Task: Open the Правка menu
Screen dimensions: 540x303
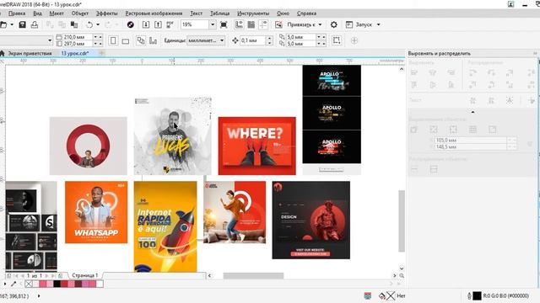Action: (17, 13)
